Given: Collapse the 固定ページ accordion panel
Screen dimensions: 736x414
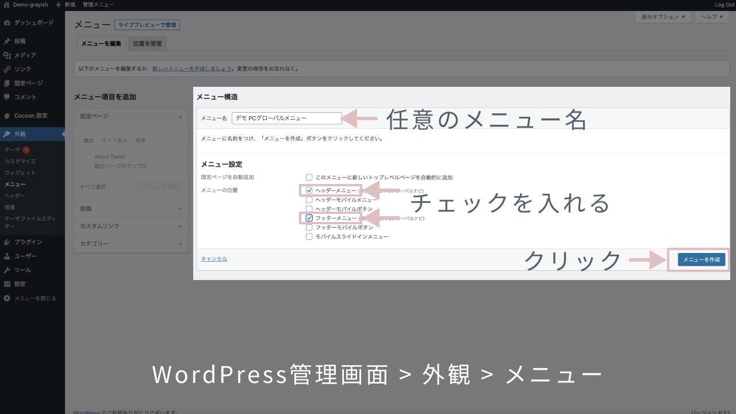Looking at the screenshot, I should (131, 116).
